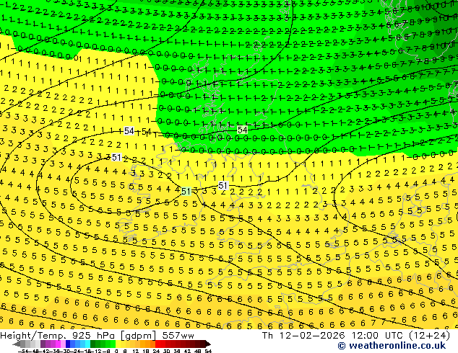Pick the dark blue swatch in the temperature legend
The image size is (458, 353).
pos(68,344)
